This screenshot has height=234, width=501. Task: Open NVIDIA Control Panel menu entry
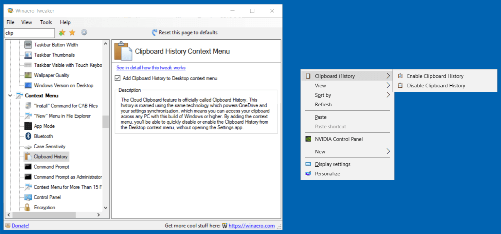pos(347,139)
